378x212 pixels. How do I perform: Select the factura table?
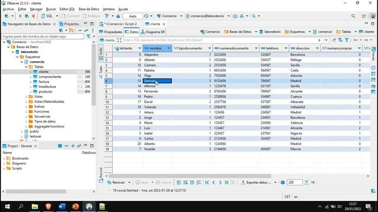(44, 82)
